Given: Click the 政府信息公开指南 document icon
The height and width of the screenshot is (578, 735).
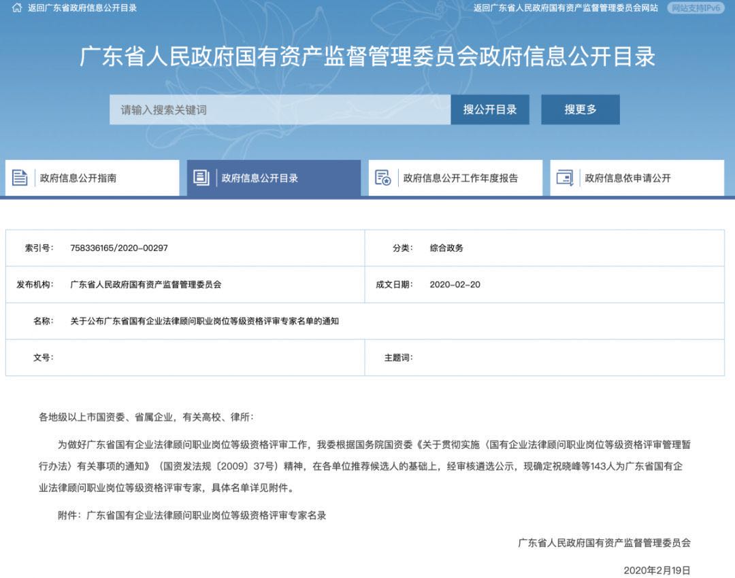Looking at the screenshot, I should click(x=20, y=177).
